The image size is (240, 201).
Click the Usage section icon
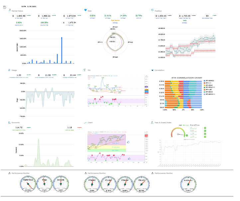click(9, 70)
